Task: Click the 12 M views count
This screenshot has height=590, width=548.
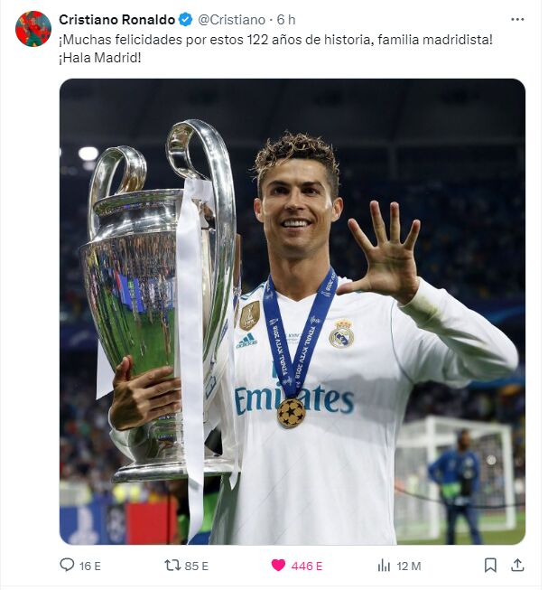Action: coord(409,566)
